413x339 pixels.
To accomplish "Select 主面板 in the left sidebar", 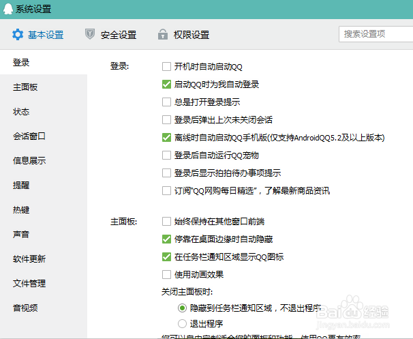I will [x=44, y=87].
